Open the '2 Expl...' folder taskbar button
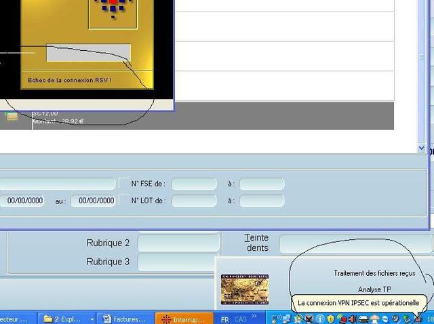434x324 pixels. pos(63,318)
